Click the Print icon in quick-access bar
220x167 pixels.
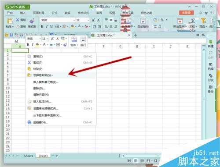click(x=22, y=35)
